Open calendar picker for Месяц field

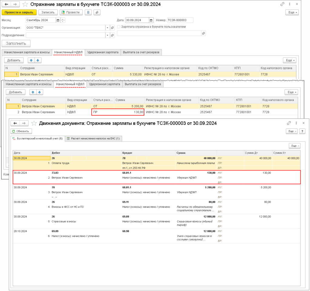58,20
